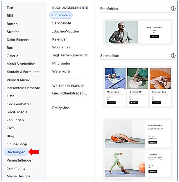
Task: Click the info icon next to Serviceliste heading
Action: pyautogui.click(x=173, y=55)
